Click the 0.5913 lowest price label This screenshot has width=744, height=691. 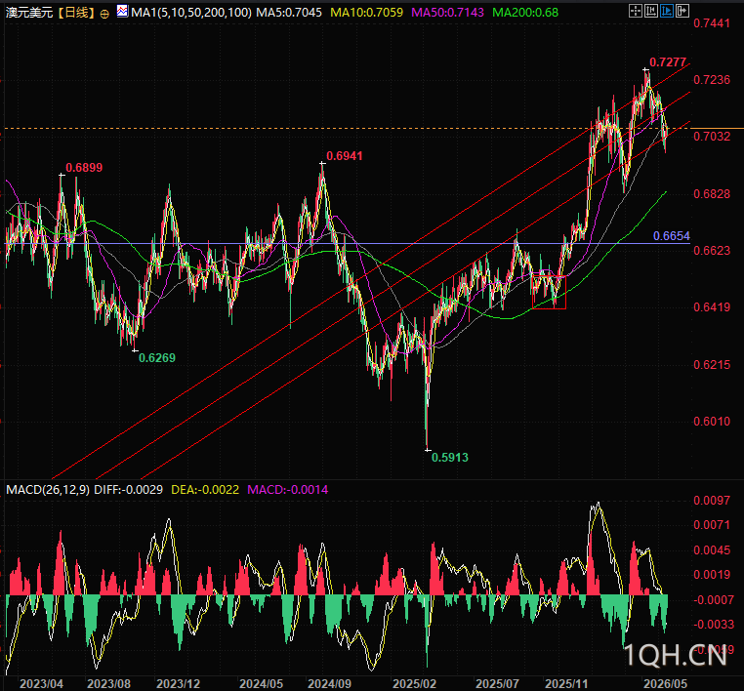point(450,458)
